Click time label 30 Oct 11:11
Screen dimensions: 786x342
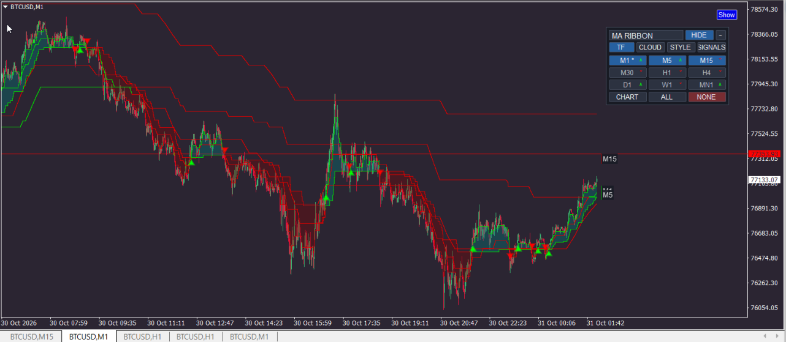point(166,322)
